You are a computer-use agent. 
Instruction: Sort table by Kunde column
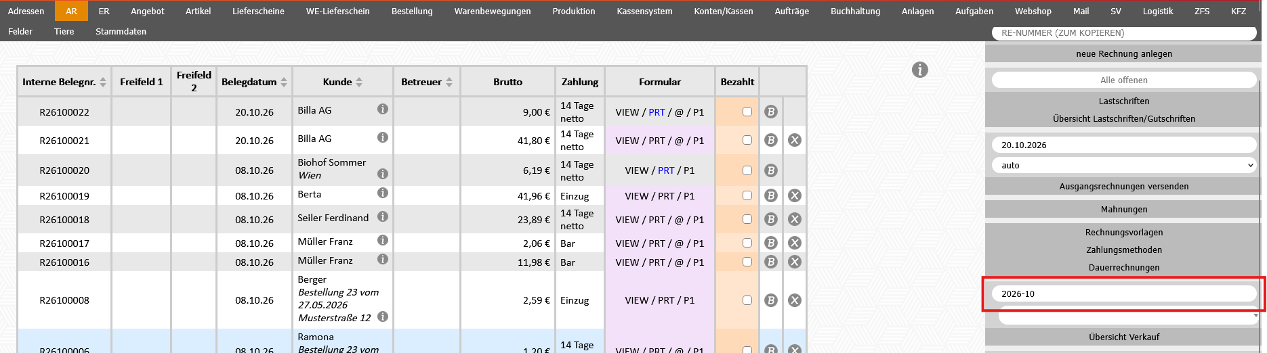coord(359,82)
